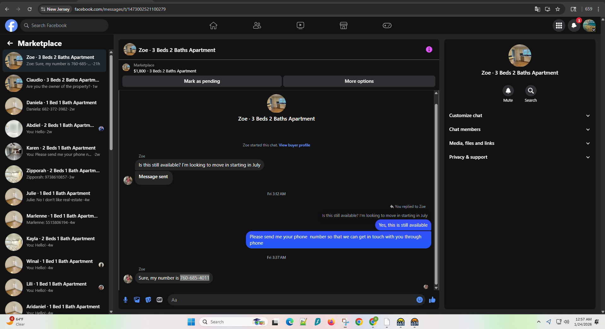Open Claudio 3 Beds 2 Baths chat
This screenshot has width=605, height=329.
point(55,83)
